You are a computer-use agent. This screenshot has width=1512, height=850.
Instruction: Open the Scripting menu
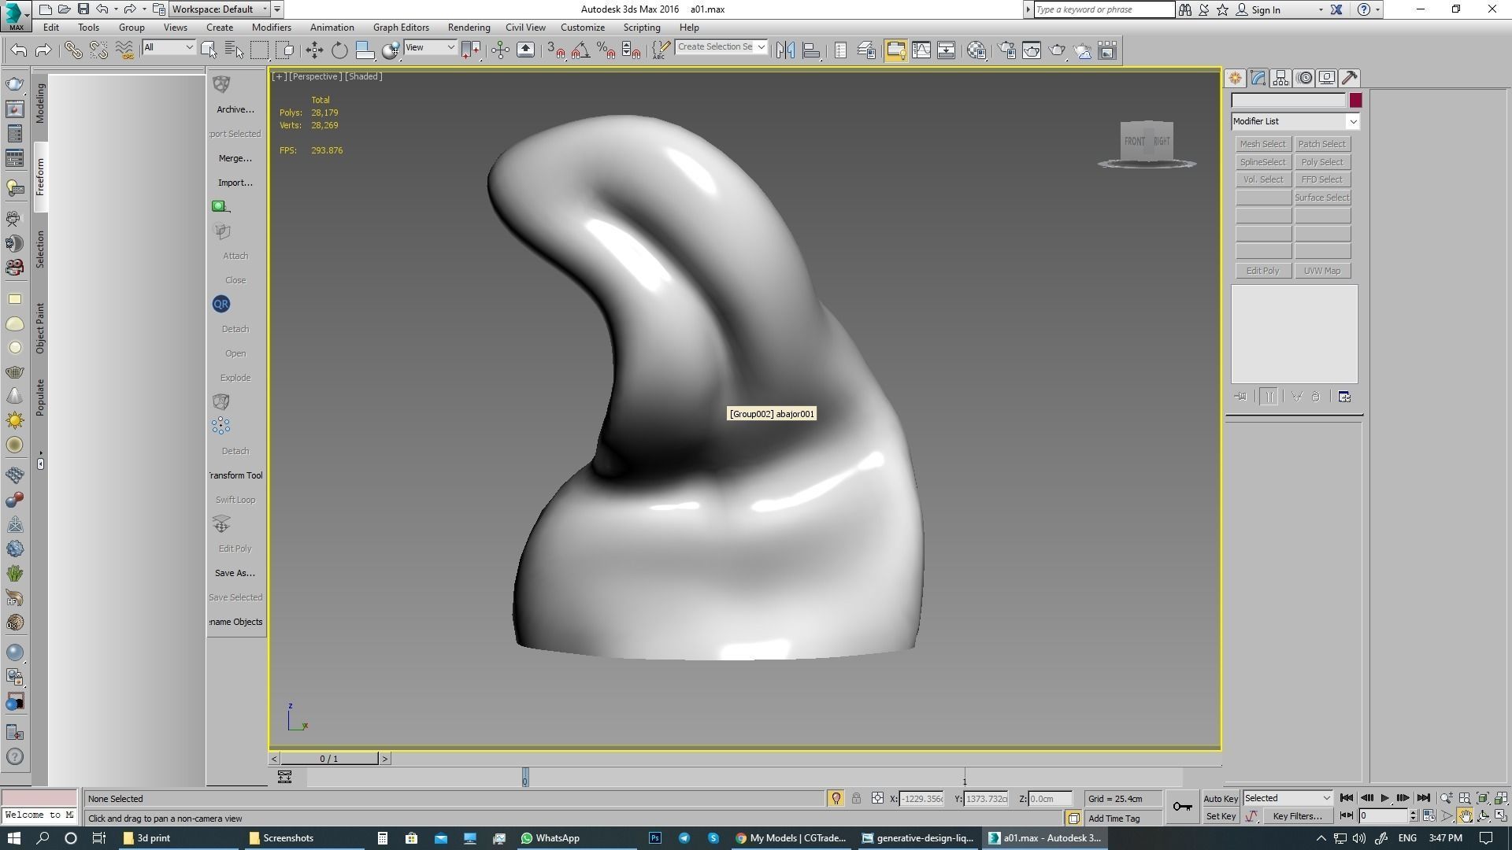pos(642,28)
